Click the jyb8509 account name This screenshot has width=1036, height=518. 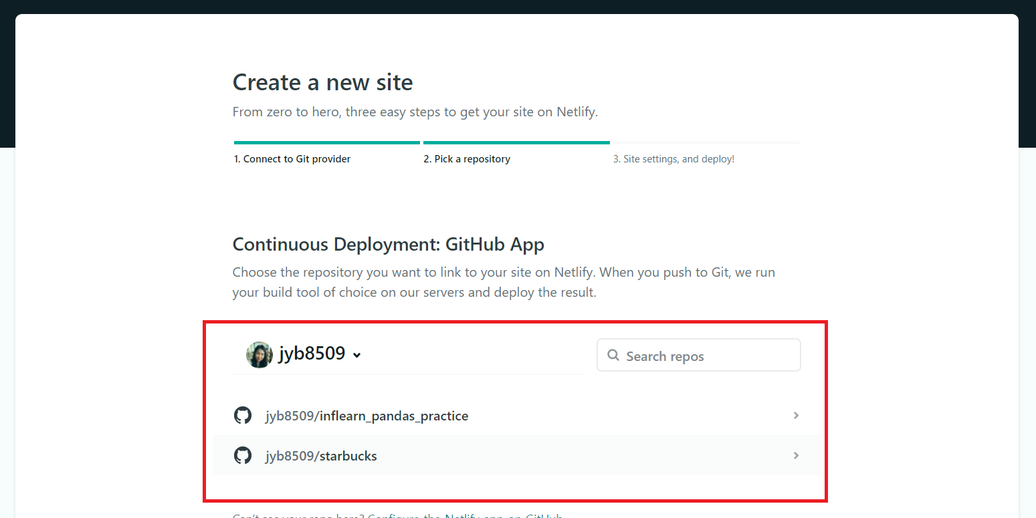(x=312, y=354)
